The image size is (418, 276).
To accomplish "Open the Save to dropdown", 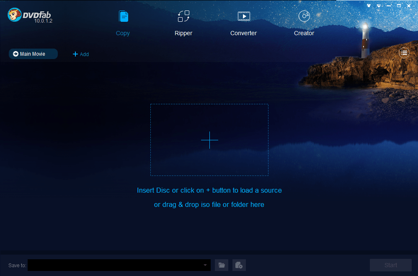I will pos(205,265).
